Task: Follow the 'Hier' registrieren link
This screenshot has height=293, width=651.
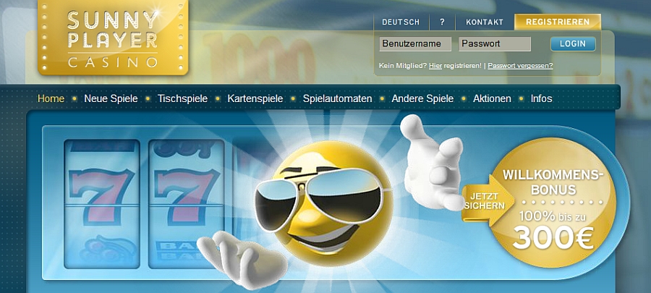Action: point(435,66)
